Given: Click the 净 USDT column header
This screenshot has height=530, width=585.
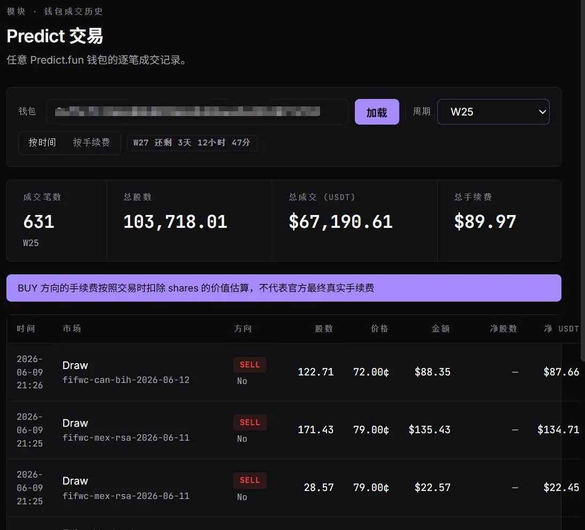Looking at the screenshot, I should coord(561,328).
